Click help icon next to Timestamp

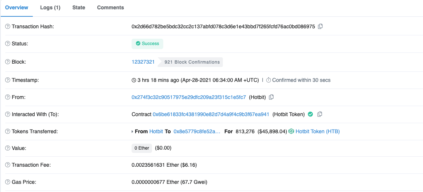pos(7,80)
